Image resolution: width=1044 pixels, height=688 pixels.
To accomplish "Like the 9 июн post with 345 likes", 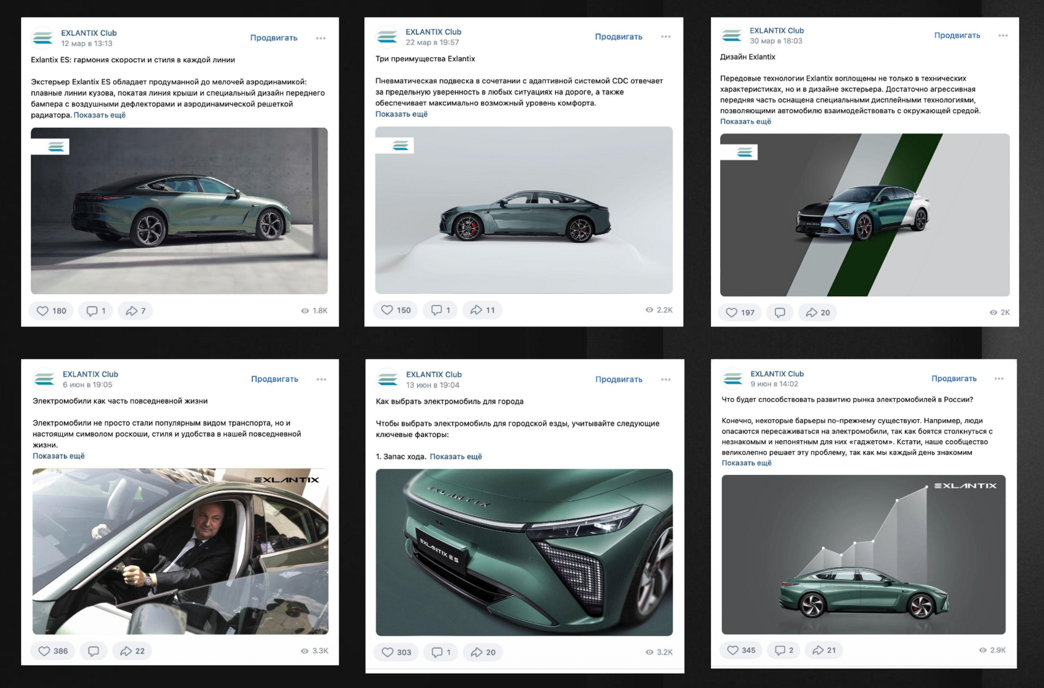I will point(741,650).
